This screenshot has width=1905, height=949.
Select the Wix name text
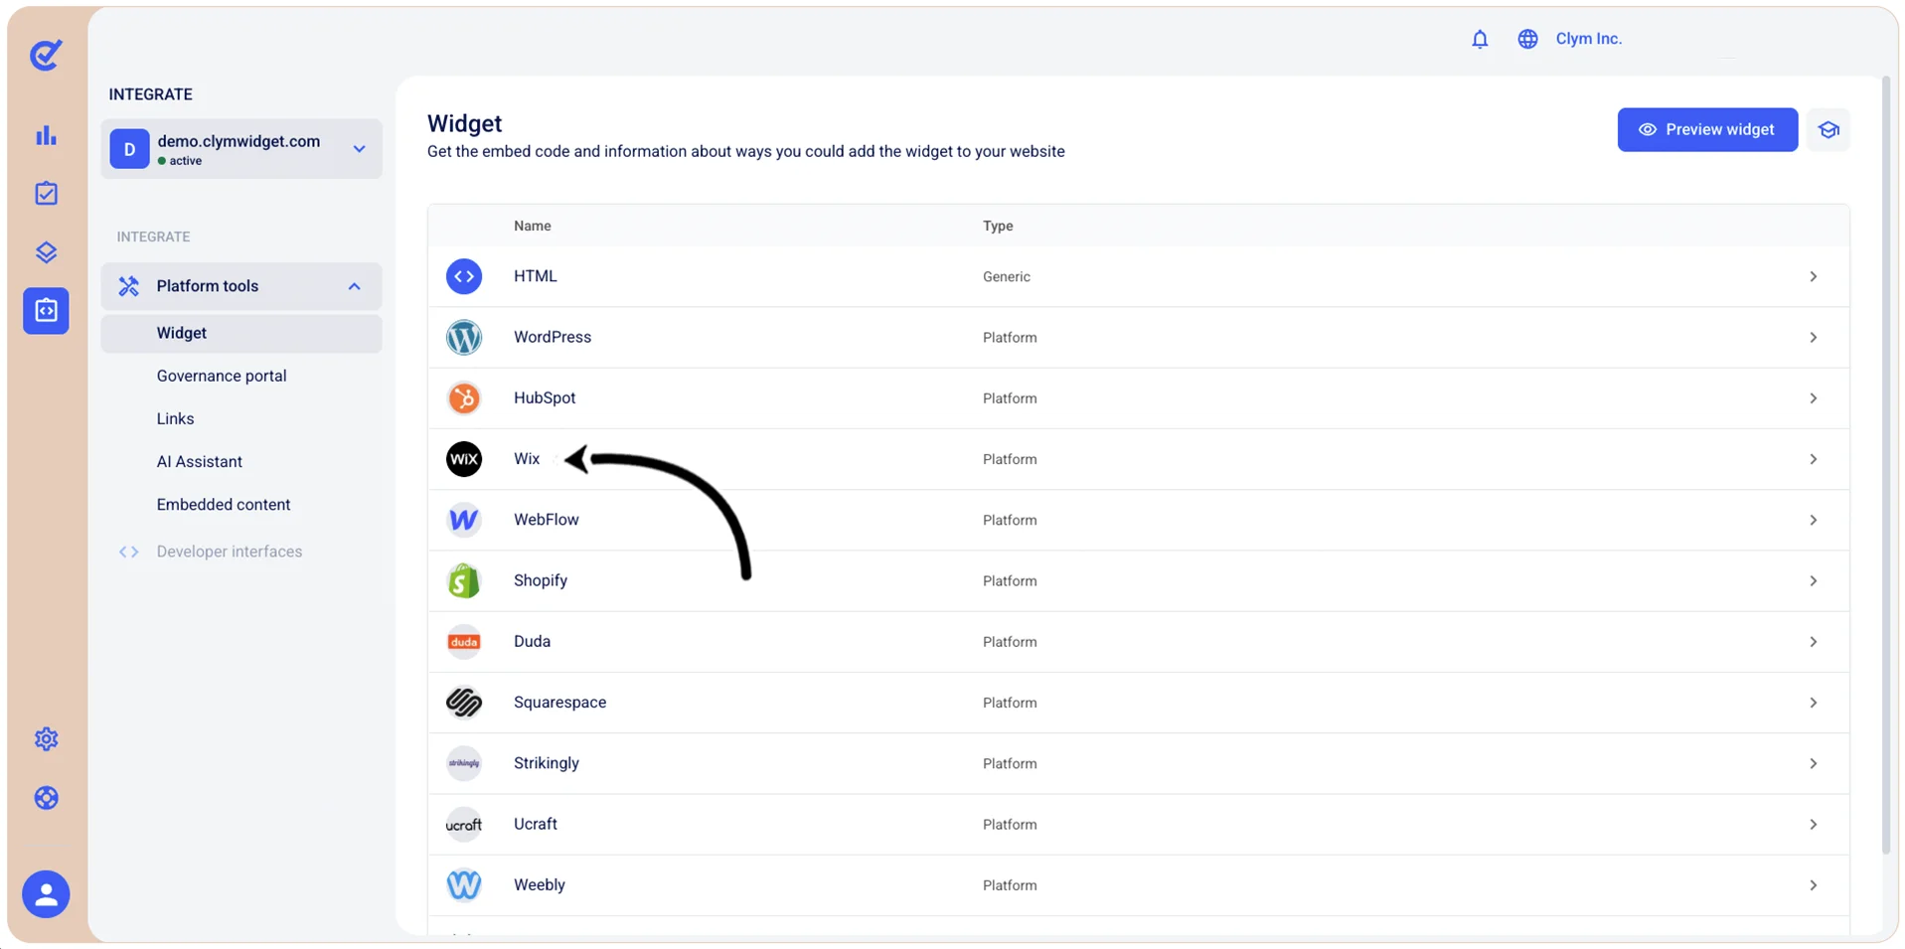[x=527, y=459]
